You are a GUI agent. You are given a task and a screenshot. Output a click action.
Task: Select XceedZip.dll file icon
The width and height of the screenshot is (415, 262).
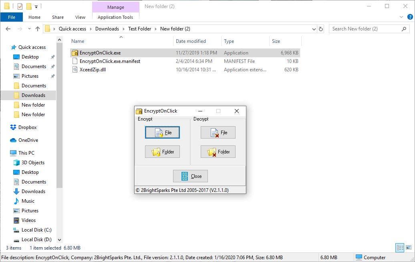pyautogui.click(x=75, y=70)
